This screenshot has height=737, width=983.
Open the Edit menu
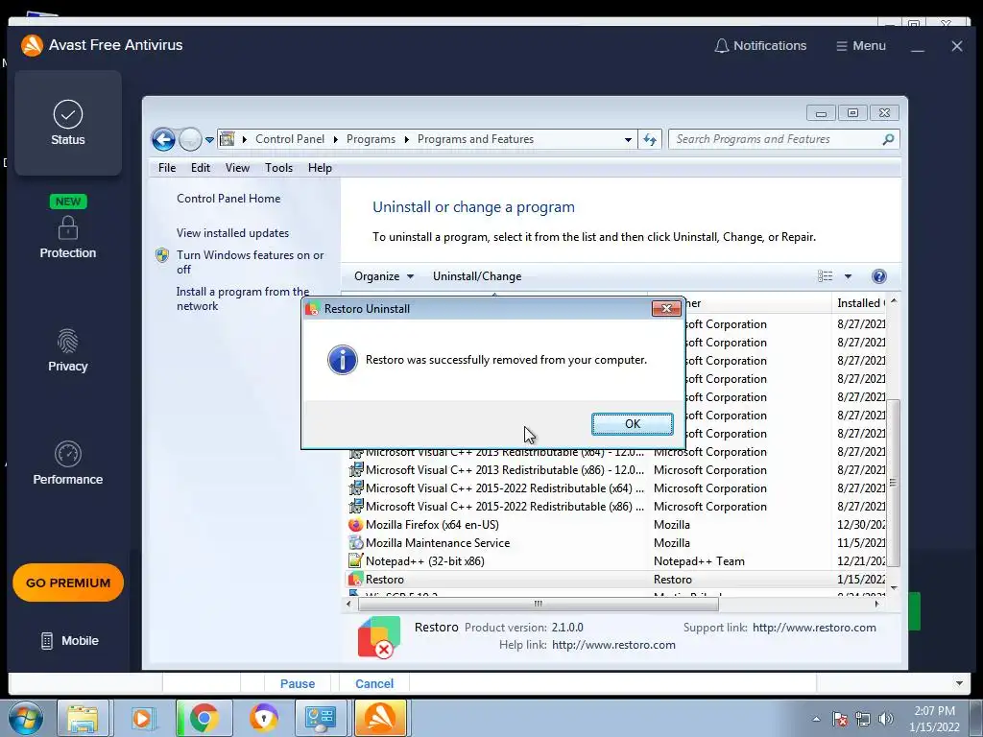[x=201, y=167]
